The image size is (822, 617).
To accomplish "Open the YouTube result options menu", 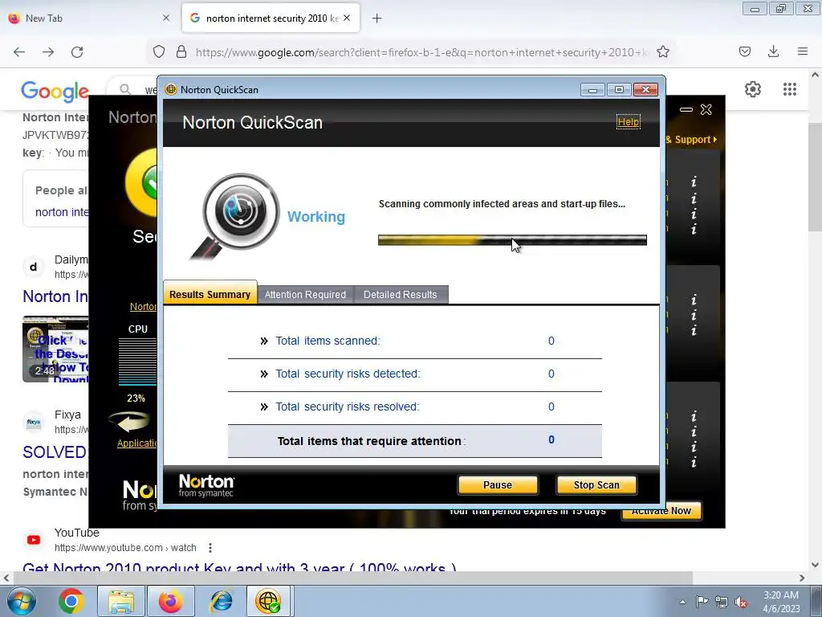I will pyautogui.click(x=210, y=548).
